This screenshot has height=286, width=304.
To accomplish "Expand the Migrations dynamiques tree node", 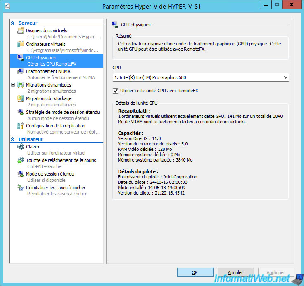I will 13,85.
